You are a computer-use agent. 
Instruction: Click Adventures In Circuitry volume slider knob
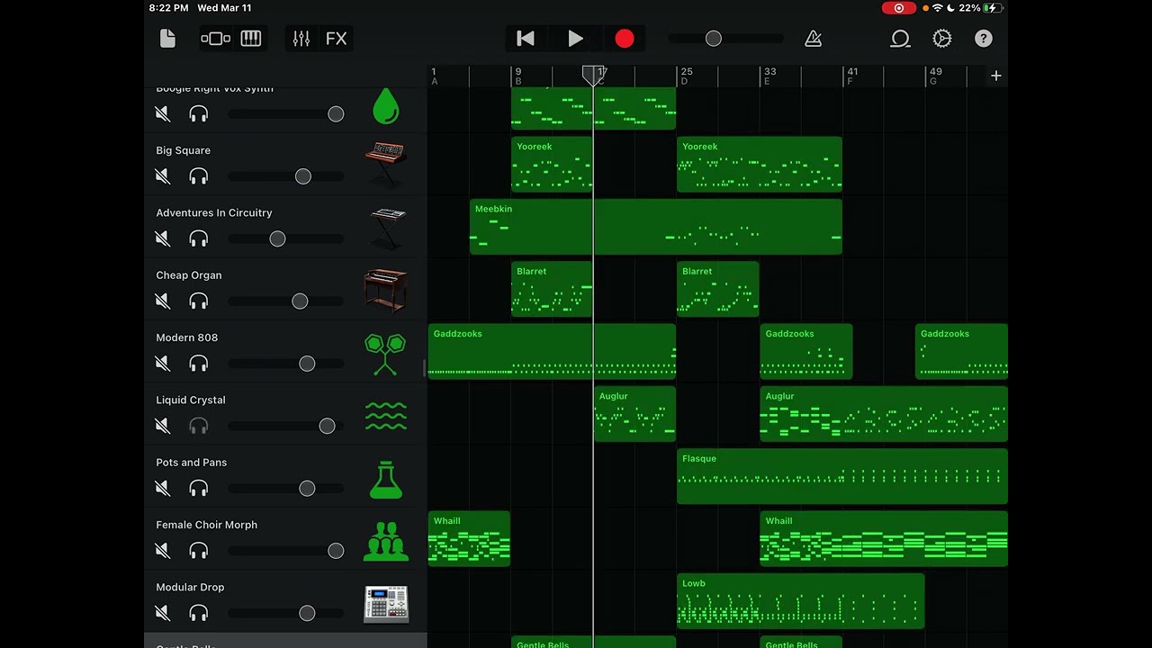tap(277, 238)
